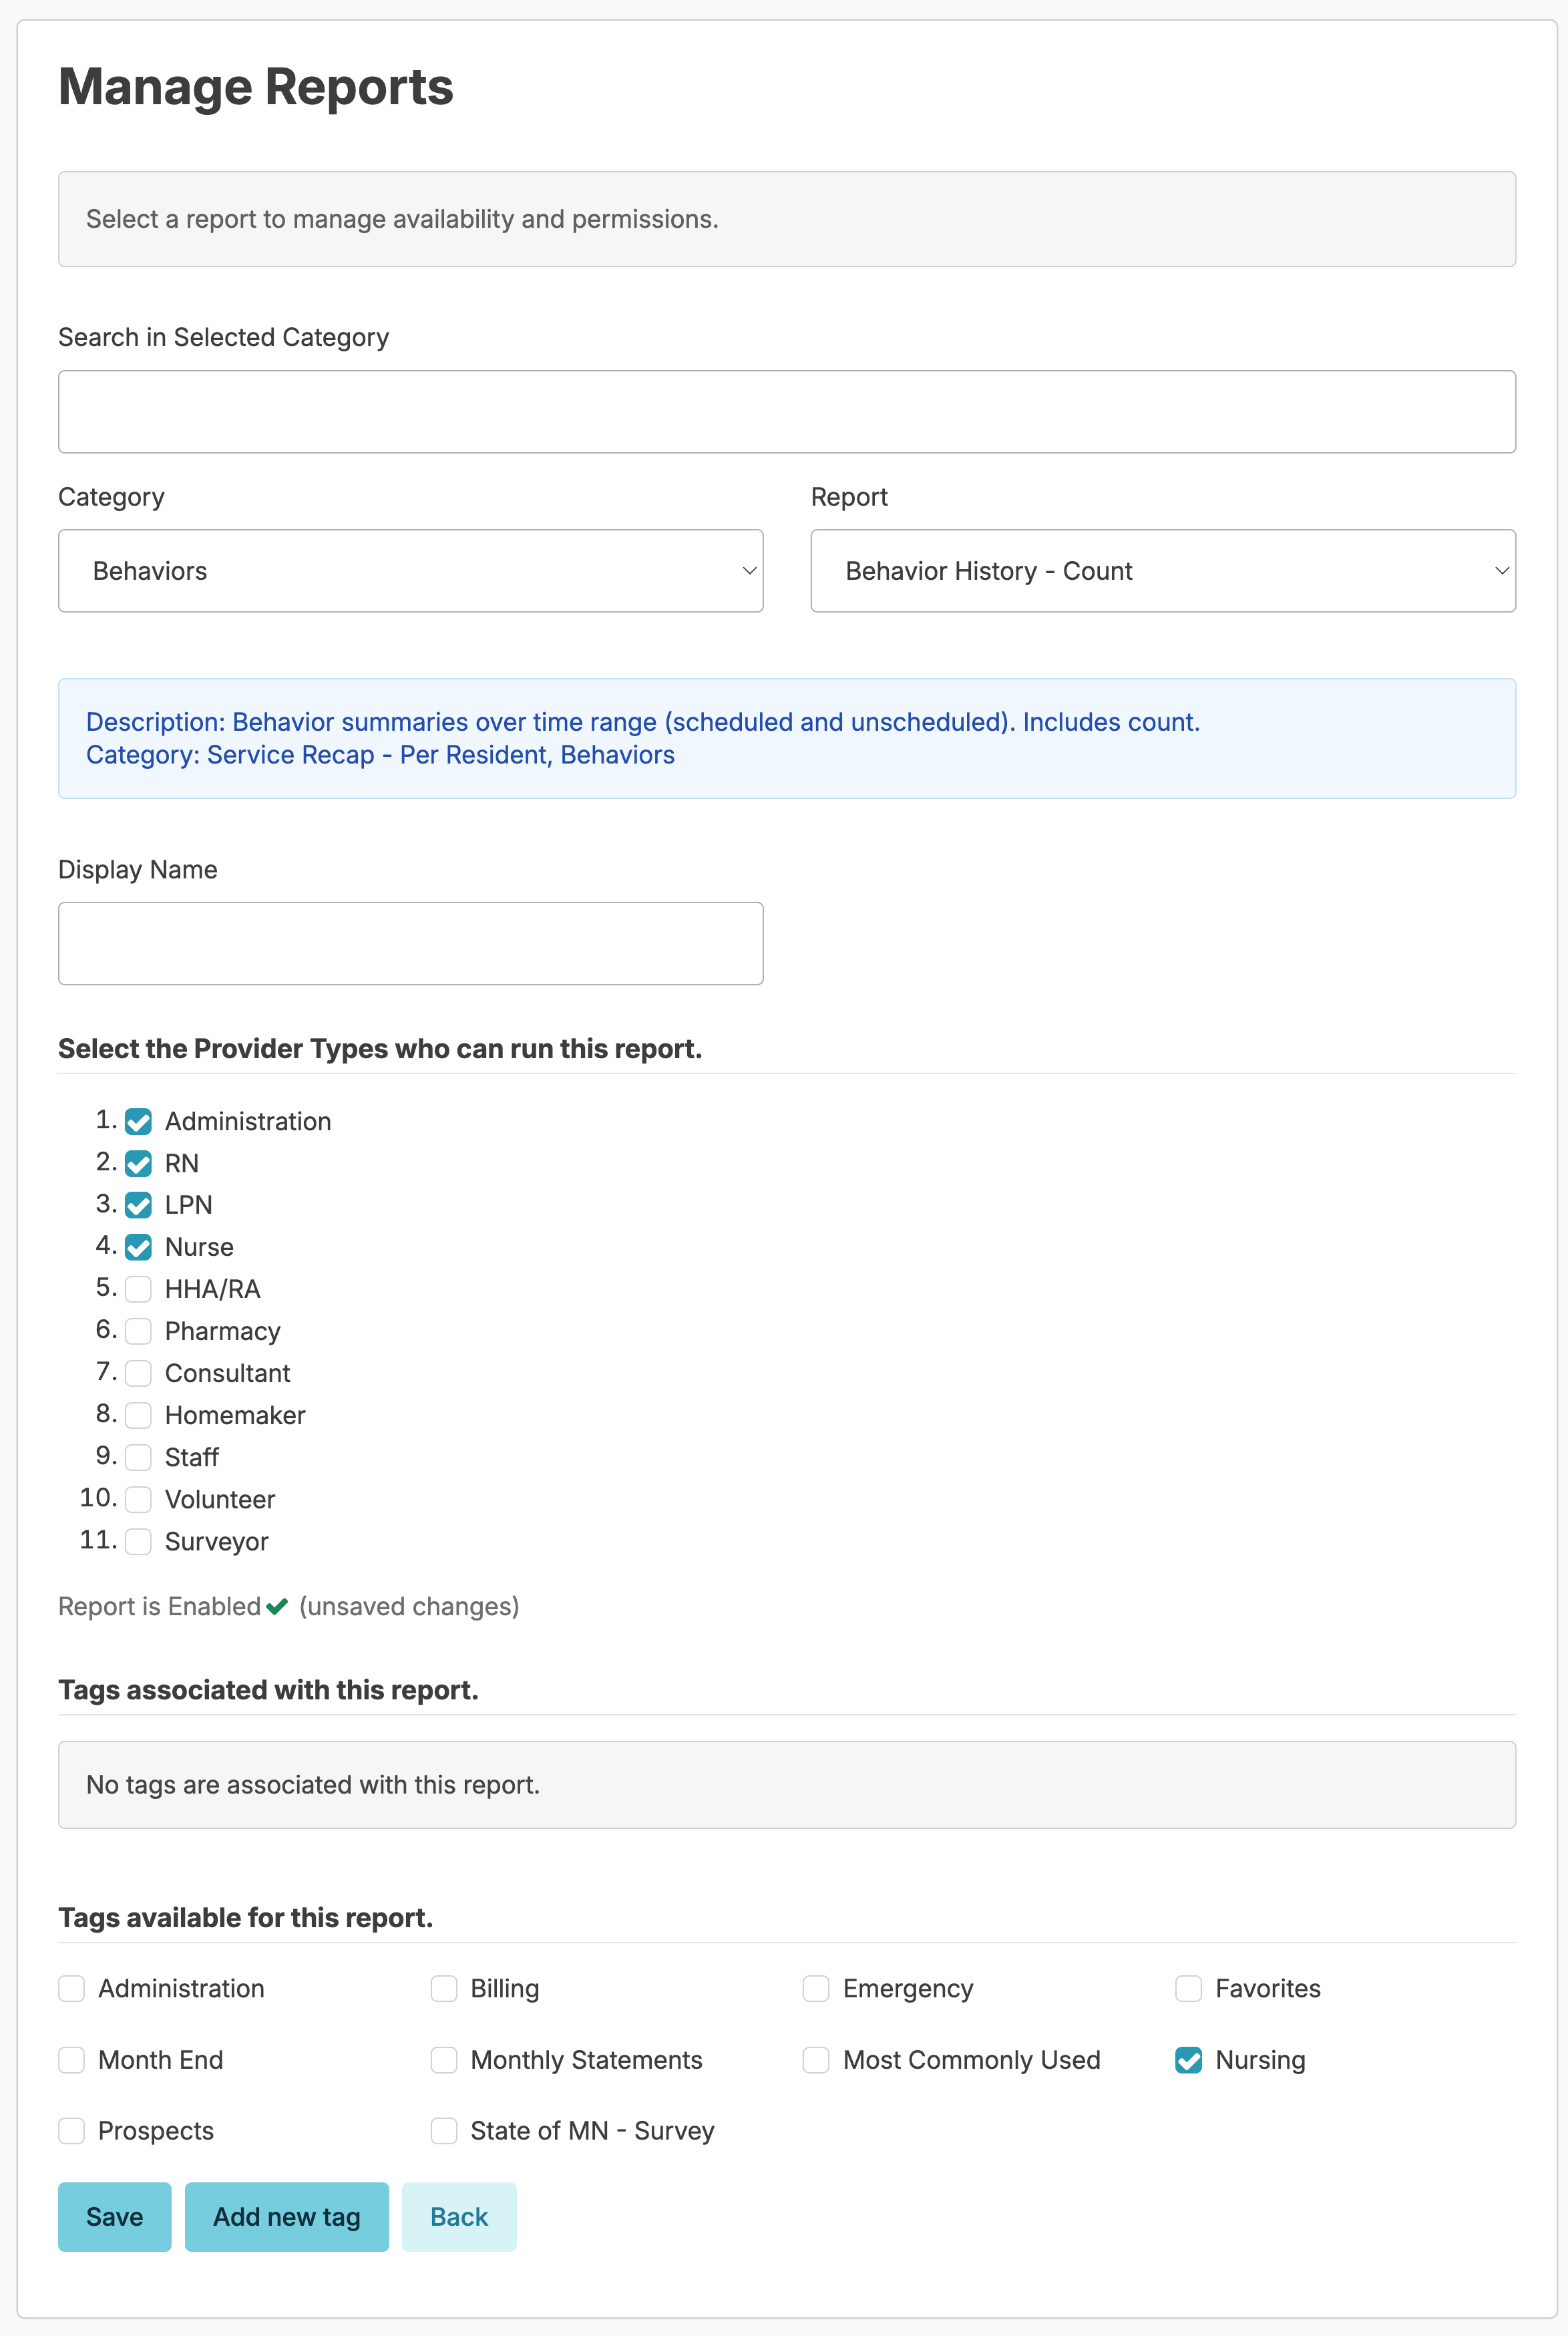Check the Most Commonly Used tag
The image size is (1568, 2336).
coord(816,2060)
